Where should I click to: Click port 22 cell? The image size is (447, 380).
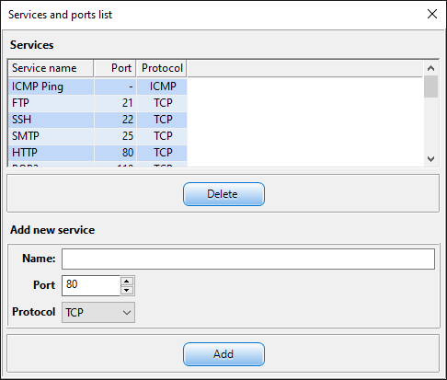tap(115, 120)
